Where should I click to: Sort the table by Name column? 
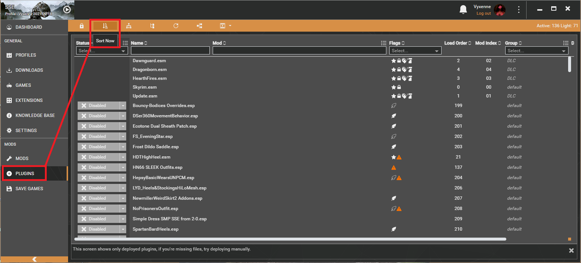tap(139, 43)
